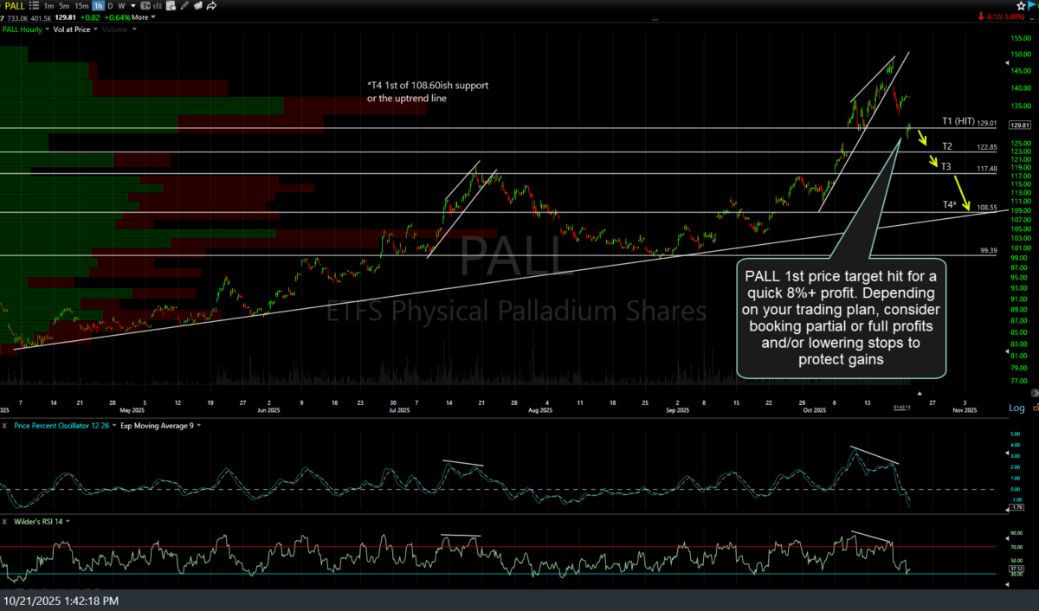Viewport: 1039px width, 611px height.
Task: Switch to the 1m timeframe
Action: pyautogui.click(x=49, y=5)
